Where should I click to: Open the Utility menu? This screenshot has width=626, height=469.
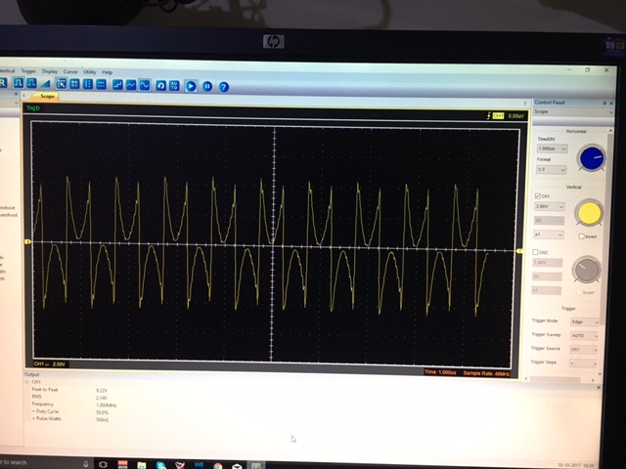(x=90, y=72)
